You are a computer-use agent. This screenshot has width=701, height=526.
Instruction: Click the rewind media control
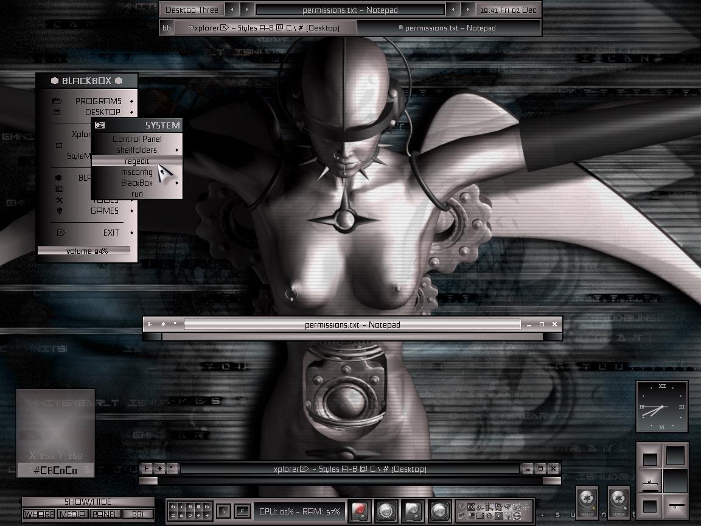point(173,507)
